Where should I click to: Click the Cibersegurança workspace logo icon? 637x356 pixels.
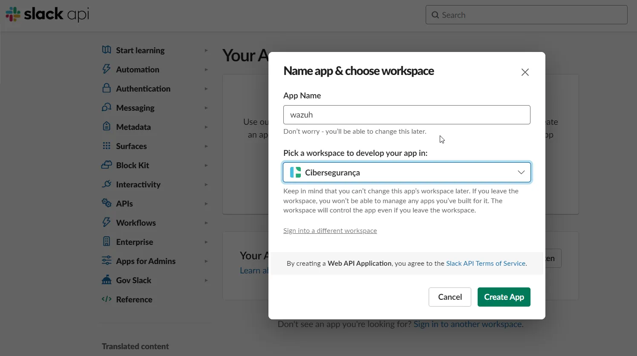[x=295, y=172]
